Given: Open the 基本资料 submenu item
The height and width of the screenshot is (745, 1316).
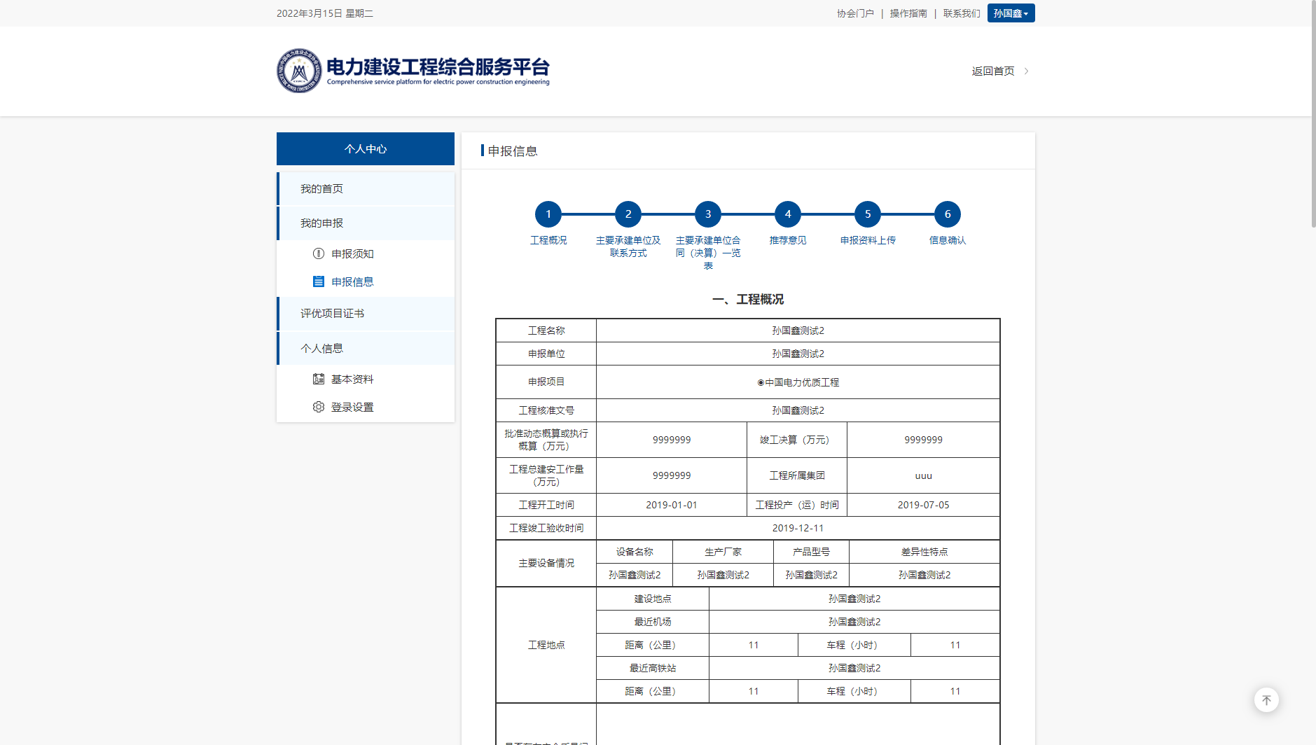Looking at the screenshot, I should 352,379.
